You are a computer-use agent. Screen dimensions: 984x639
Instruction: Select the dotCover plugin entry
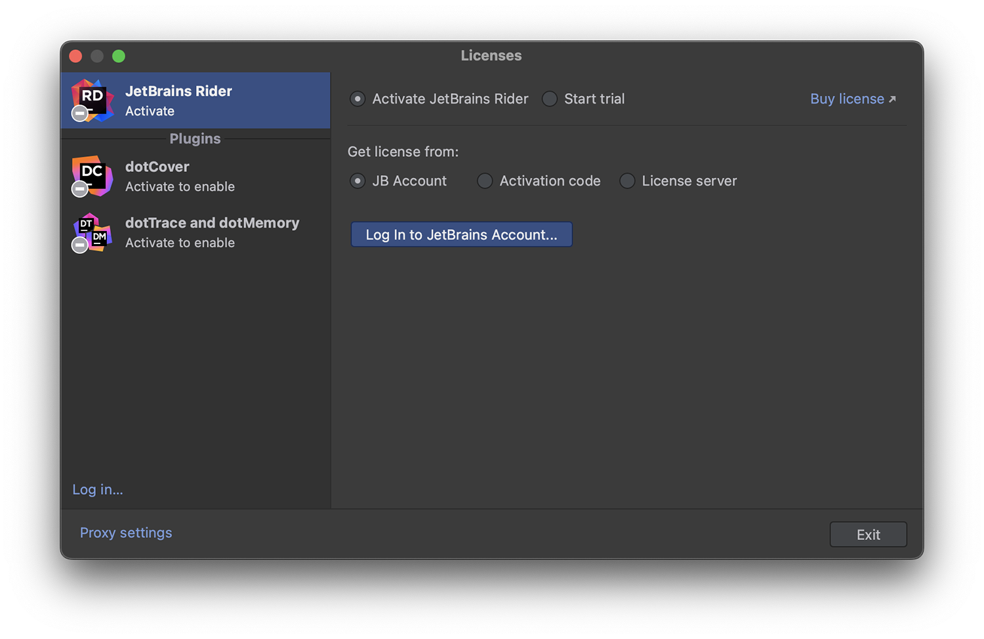pyautogui.click(x=195, y=176)
